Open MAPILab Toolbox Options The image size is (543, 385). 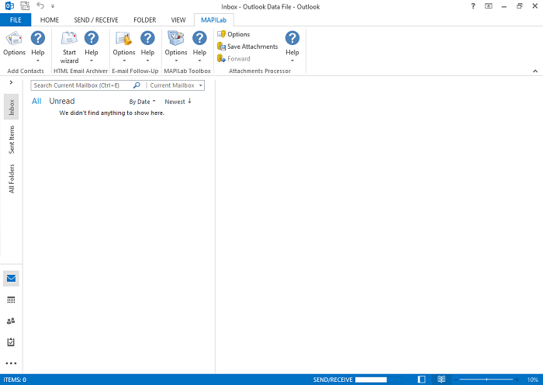pyautogui.click(x=176, y=47)
